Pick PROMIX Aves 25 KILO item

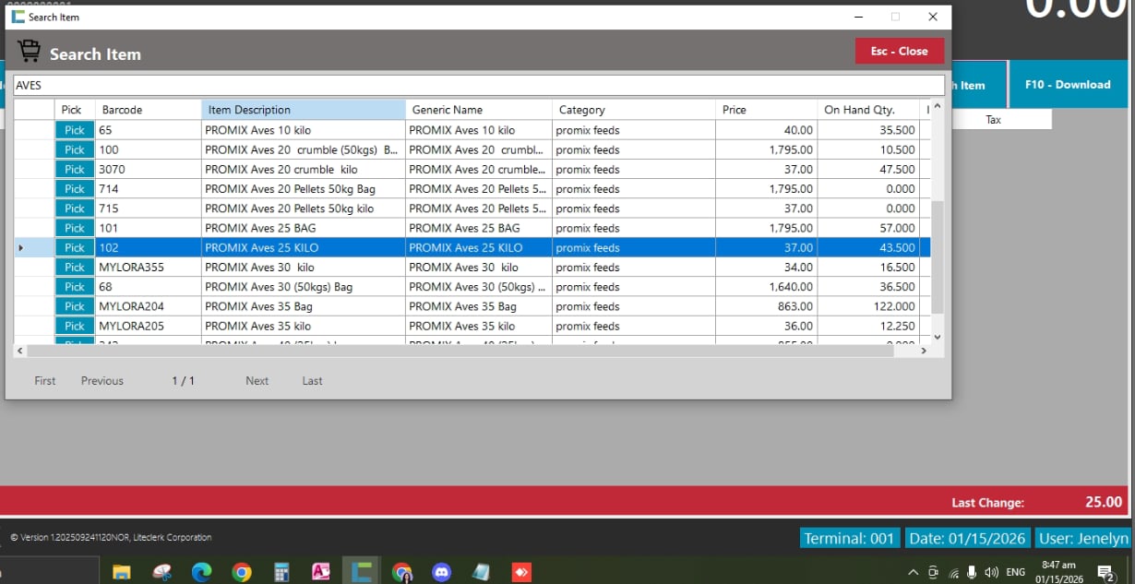[74, 248]
